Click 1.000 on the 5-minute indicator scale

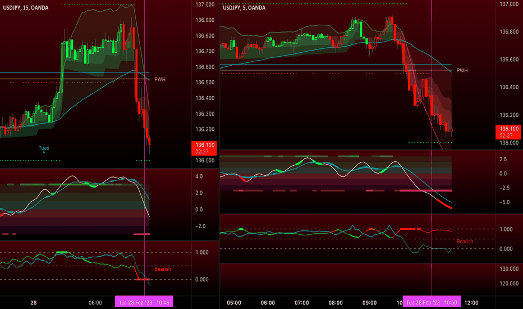click(x=506, y=229)
